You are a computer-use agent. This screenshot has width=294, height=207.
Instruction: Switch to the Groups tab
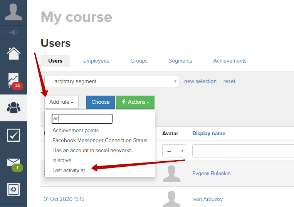tap(139, 61)
